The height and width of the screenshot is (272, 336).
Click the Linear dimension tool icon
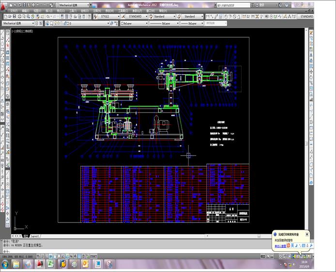207,16
